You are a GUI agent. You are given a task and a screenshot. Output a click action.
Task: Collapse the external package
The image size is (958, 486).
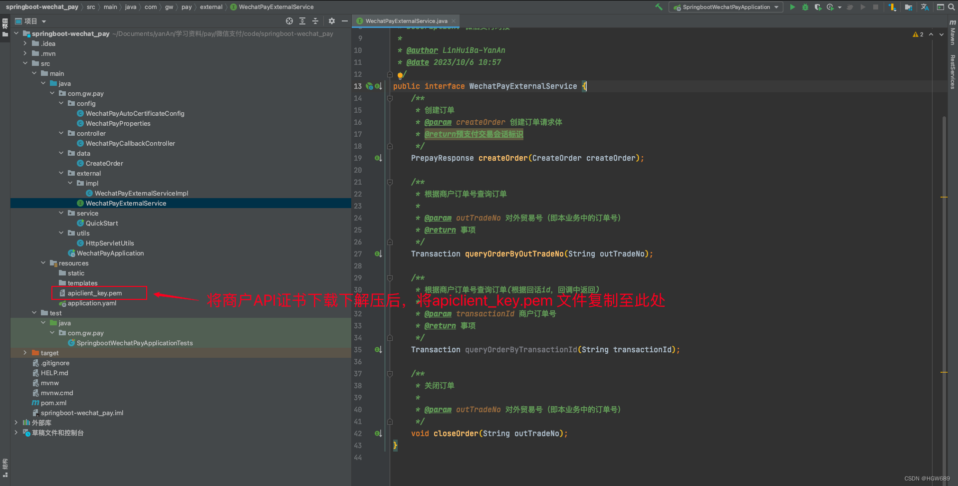pyautogui.click(x=61, y=173)
